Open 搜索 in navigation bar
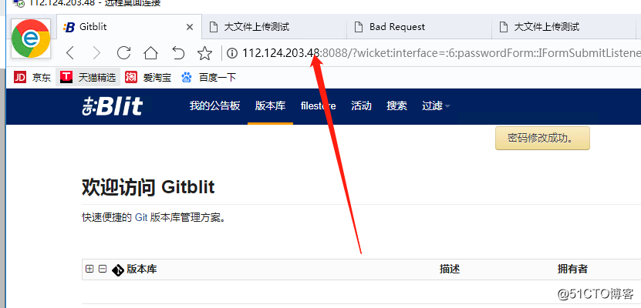The image size is (641, 308). click(x=397, y=106)
